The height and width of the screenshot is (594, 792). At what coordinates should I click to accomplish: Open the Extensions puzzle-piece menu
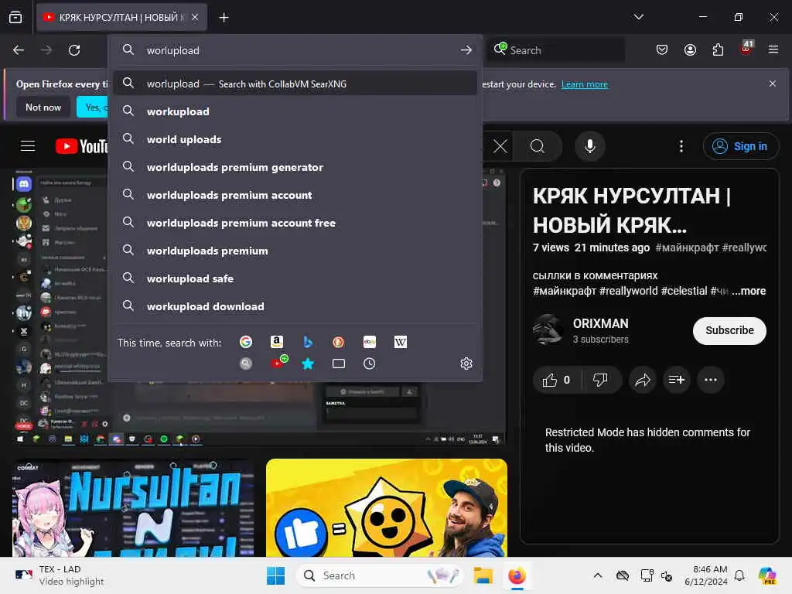coord(718,49)
